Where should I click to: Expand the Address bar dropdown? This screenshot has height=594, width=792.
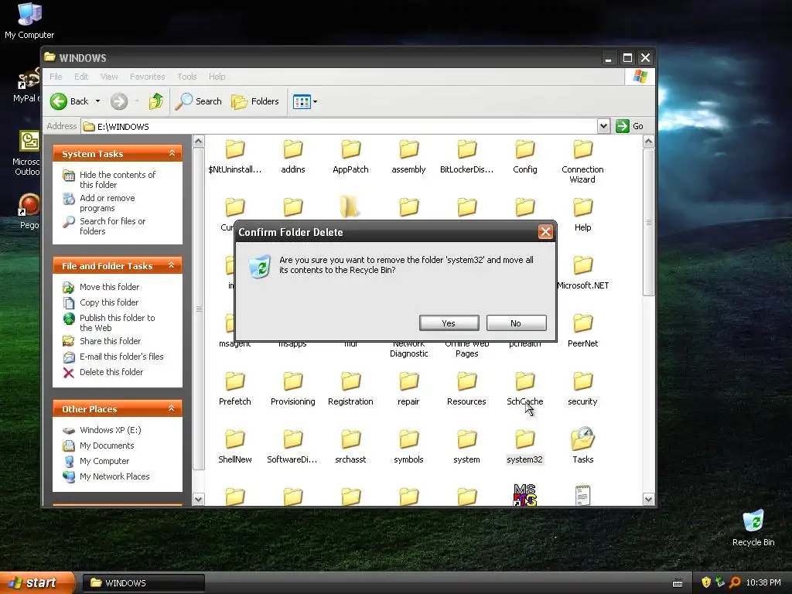pyautogui.click(x=603, y=126)
